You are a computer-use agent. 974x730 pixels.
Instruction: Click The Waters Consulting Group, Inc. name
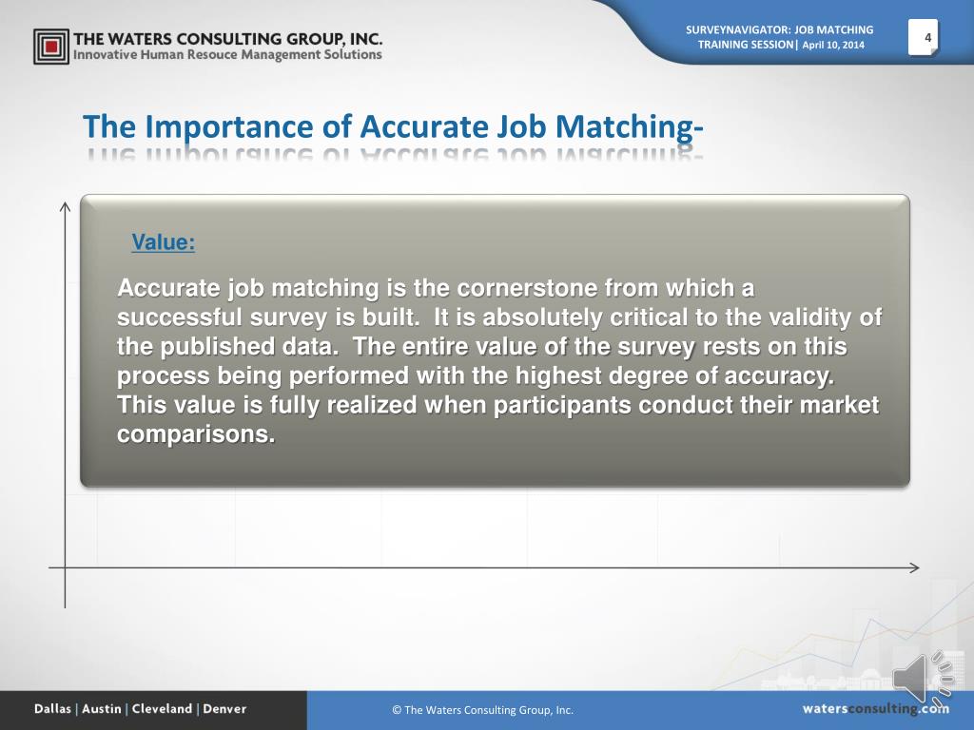228,38
